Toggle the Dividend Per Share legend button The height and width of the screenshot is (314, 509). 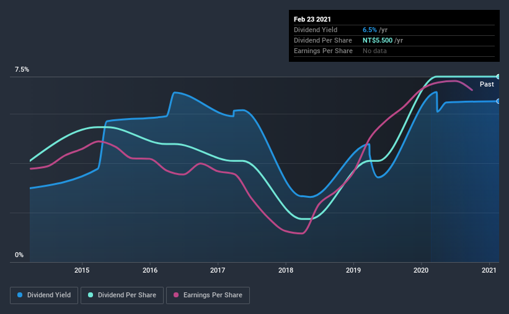point(122,295)
